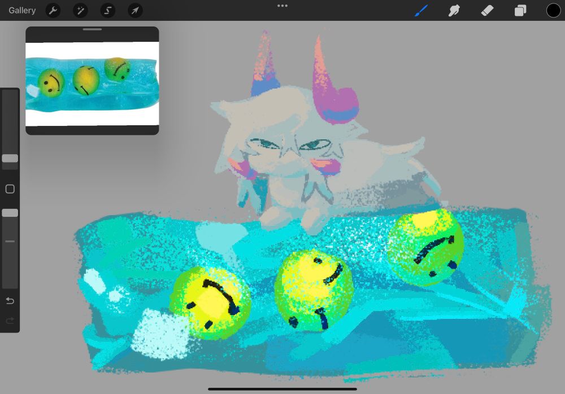
Task: Open the Adjustments magic wand menu
Action: [80, 11]
